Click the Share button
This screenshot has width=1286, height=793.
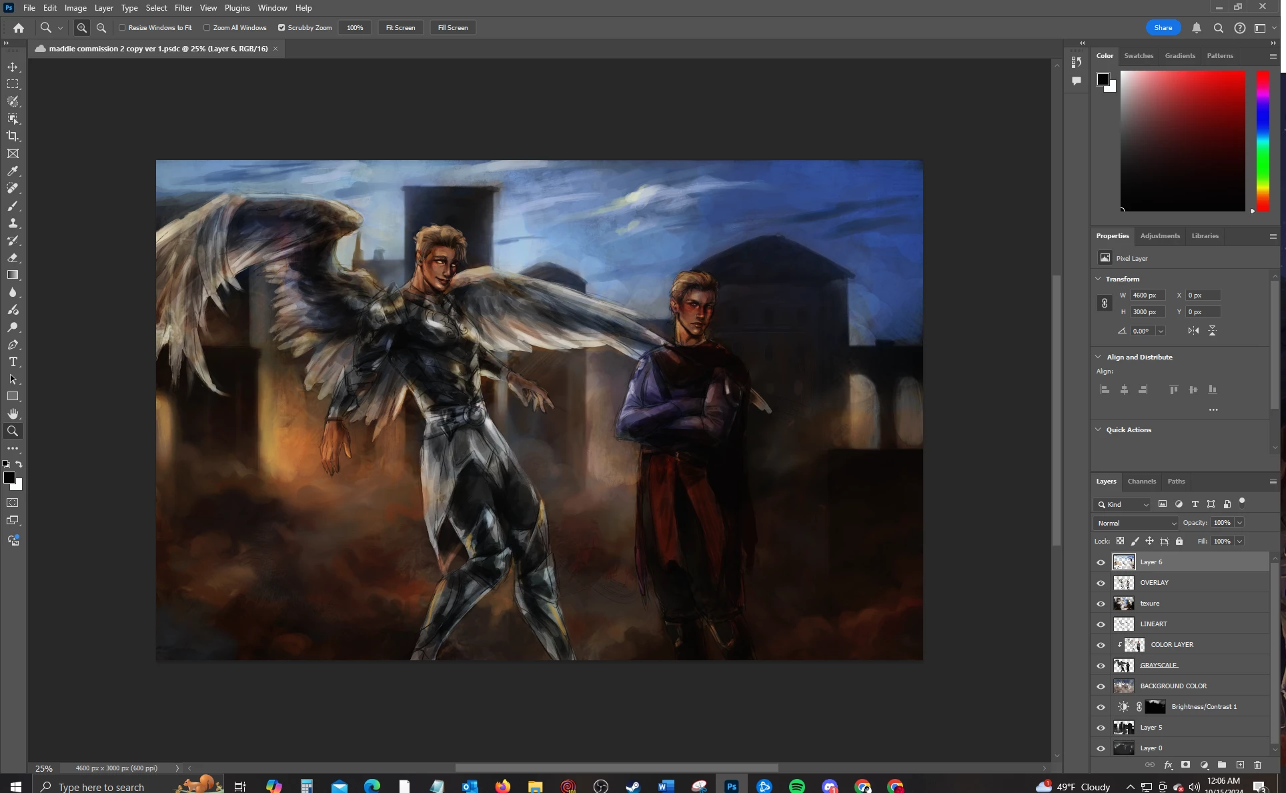point(1163,27)
